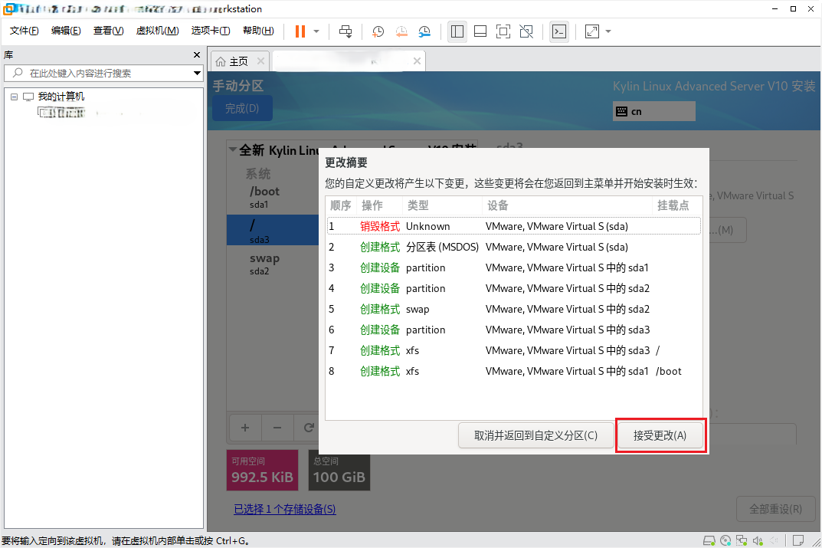822x548 pixels.
Task: Click the stretch guest display icon
Action: coord(592,31)
